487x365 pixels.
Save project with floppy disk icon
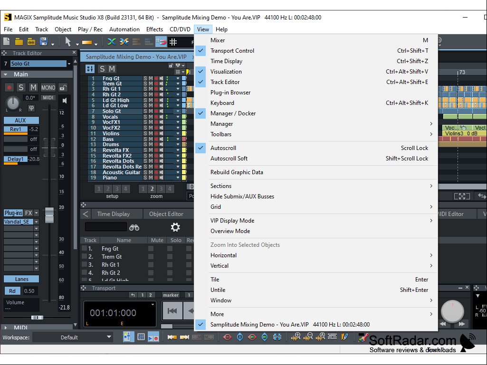coord(44,42)
